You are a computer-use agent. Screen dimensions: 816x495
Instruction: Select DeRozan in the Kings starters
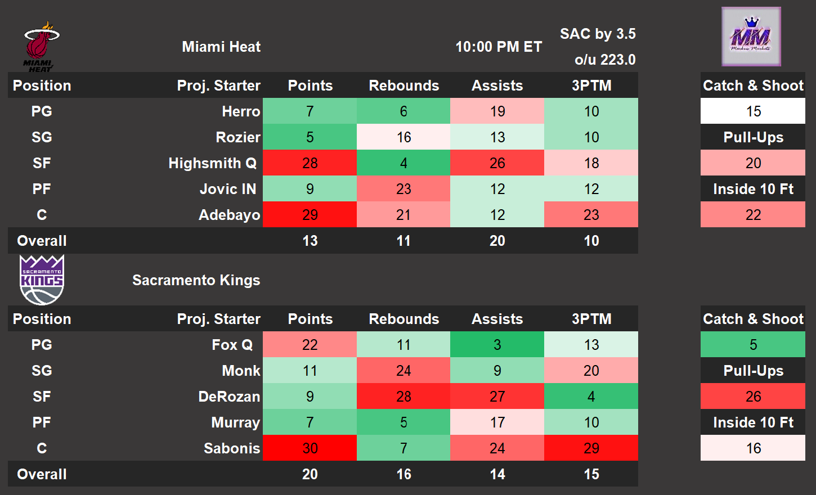[x=229, y=397]
